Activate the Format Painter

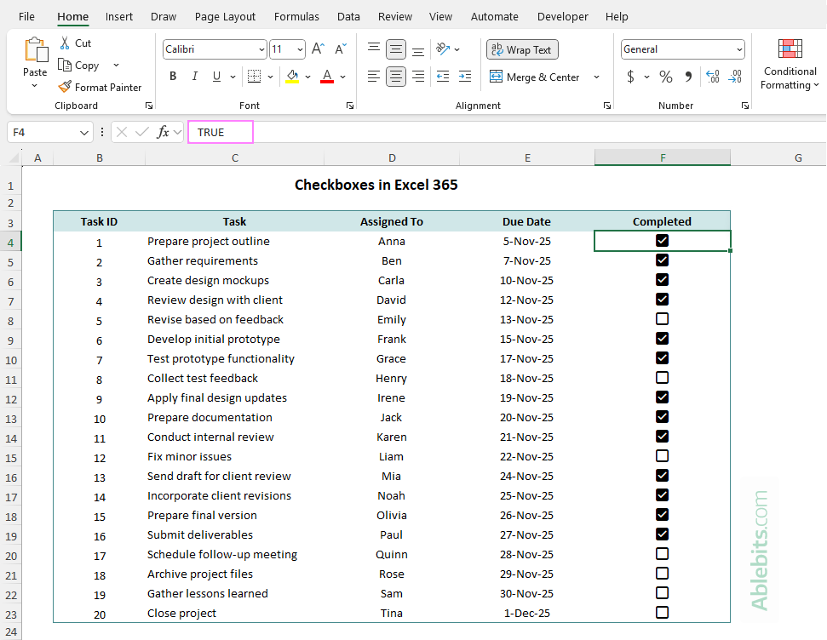pos(101,86)
